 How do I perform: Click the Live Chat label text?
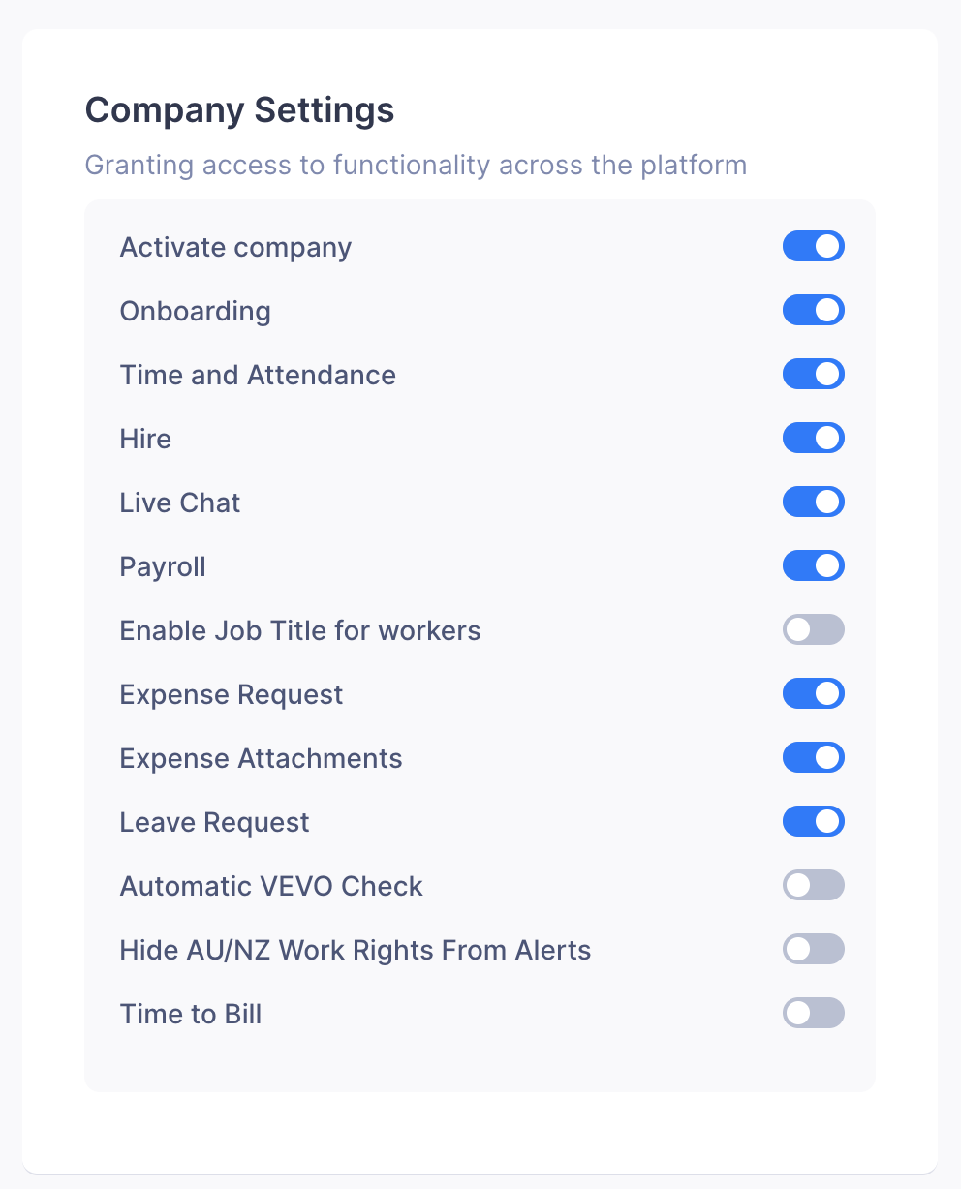[180, 503]
